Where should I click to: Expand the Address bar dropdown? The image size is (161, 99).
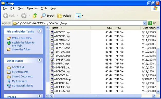pos(144,23)
